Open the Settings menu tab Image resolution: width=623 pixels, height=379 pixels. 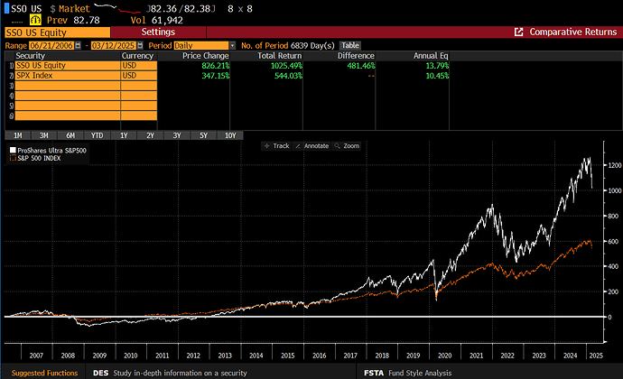click(x=158, y=32)
